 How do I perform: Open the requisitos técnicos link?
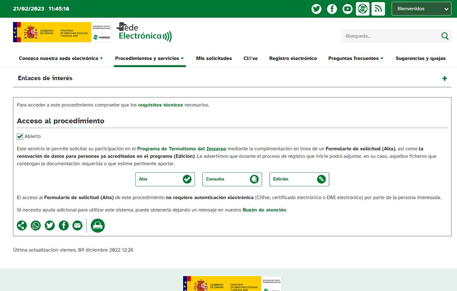[x=160, y=105]
